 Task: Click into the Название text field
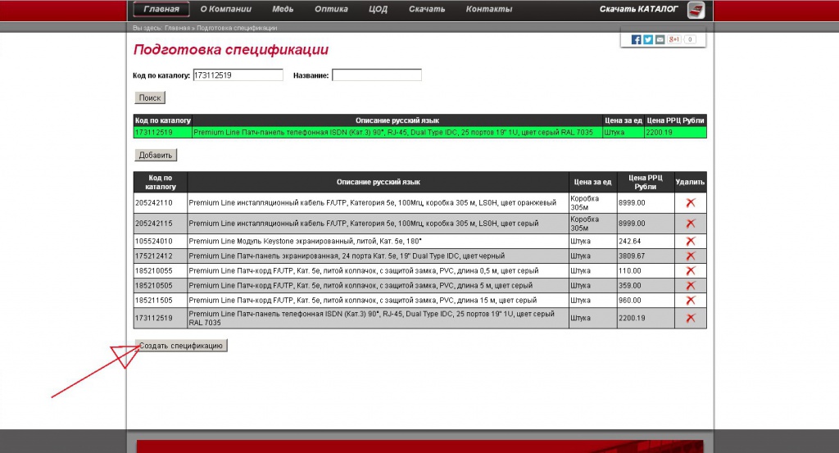tap(376, 75)
